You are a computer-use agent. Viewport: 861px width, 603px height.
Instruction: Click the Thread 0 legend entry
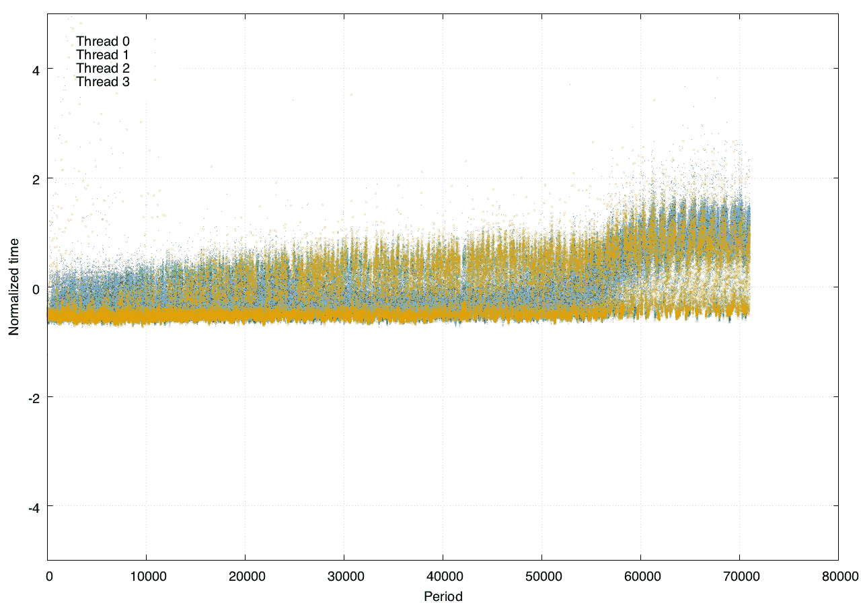pyautogui.click(x=102, y=42)
